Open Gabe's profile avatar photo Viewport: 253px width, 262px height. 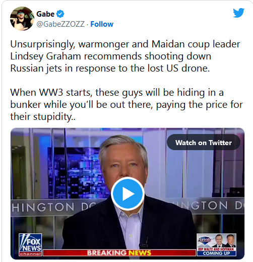(x=22, y=19)
